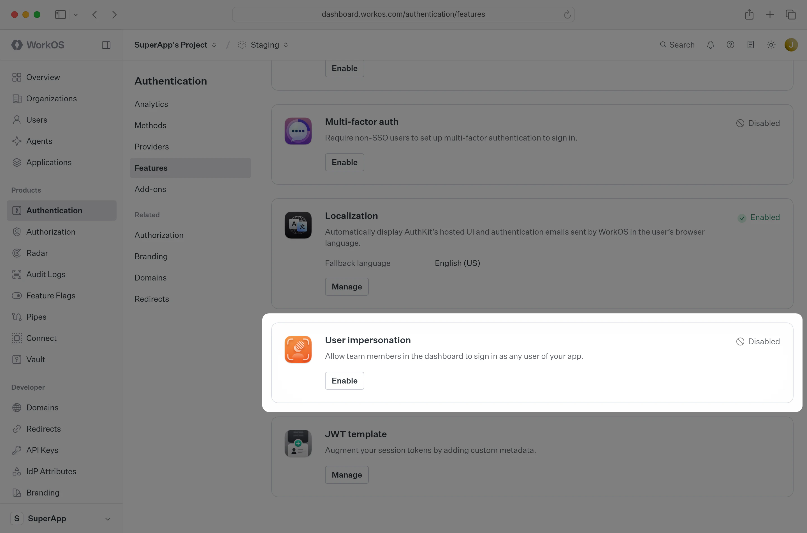This screenshot has height=533, width=807.
Task: Click the Multi-factor auth Disabled status
Action: (x=758, y=123)
